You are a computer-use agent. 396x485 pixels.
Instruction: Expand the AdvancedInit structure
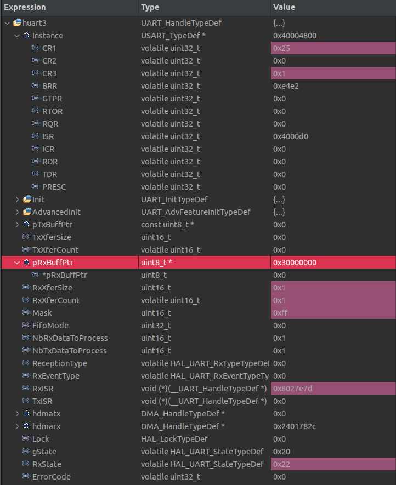(x=16, y=212)
